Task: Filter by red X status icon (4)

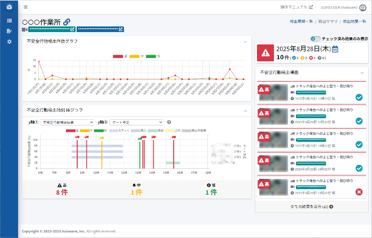Action: click(311, 58)
